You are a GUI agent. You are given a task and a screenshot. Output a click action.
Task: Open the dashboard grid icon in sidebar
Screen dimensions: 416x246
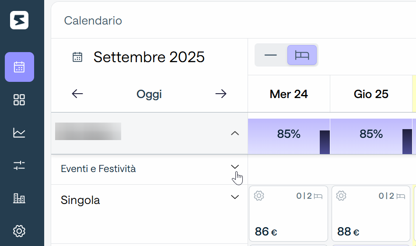pos(19,100)
